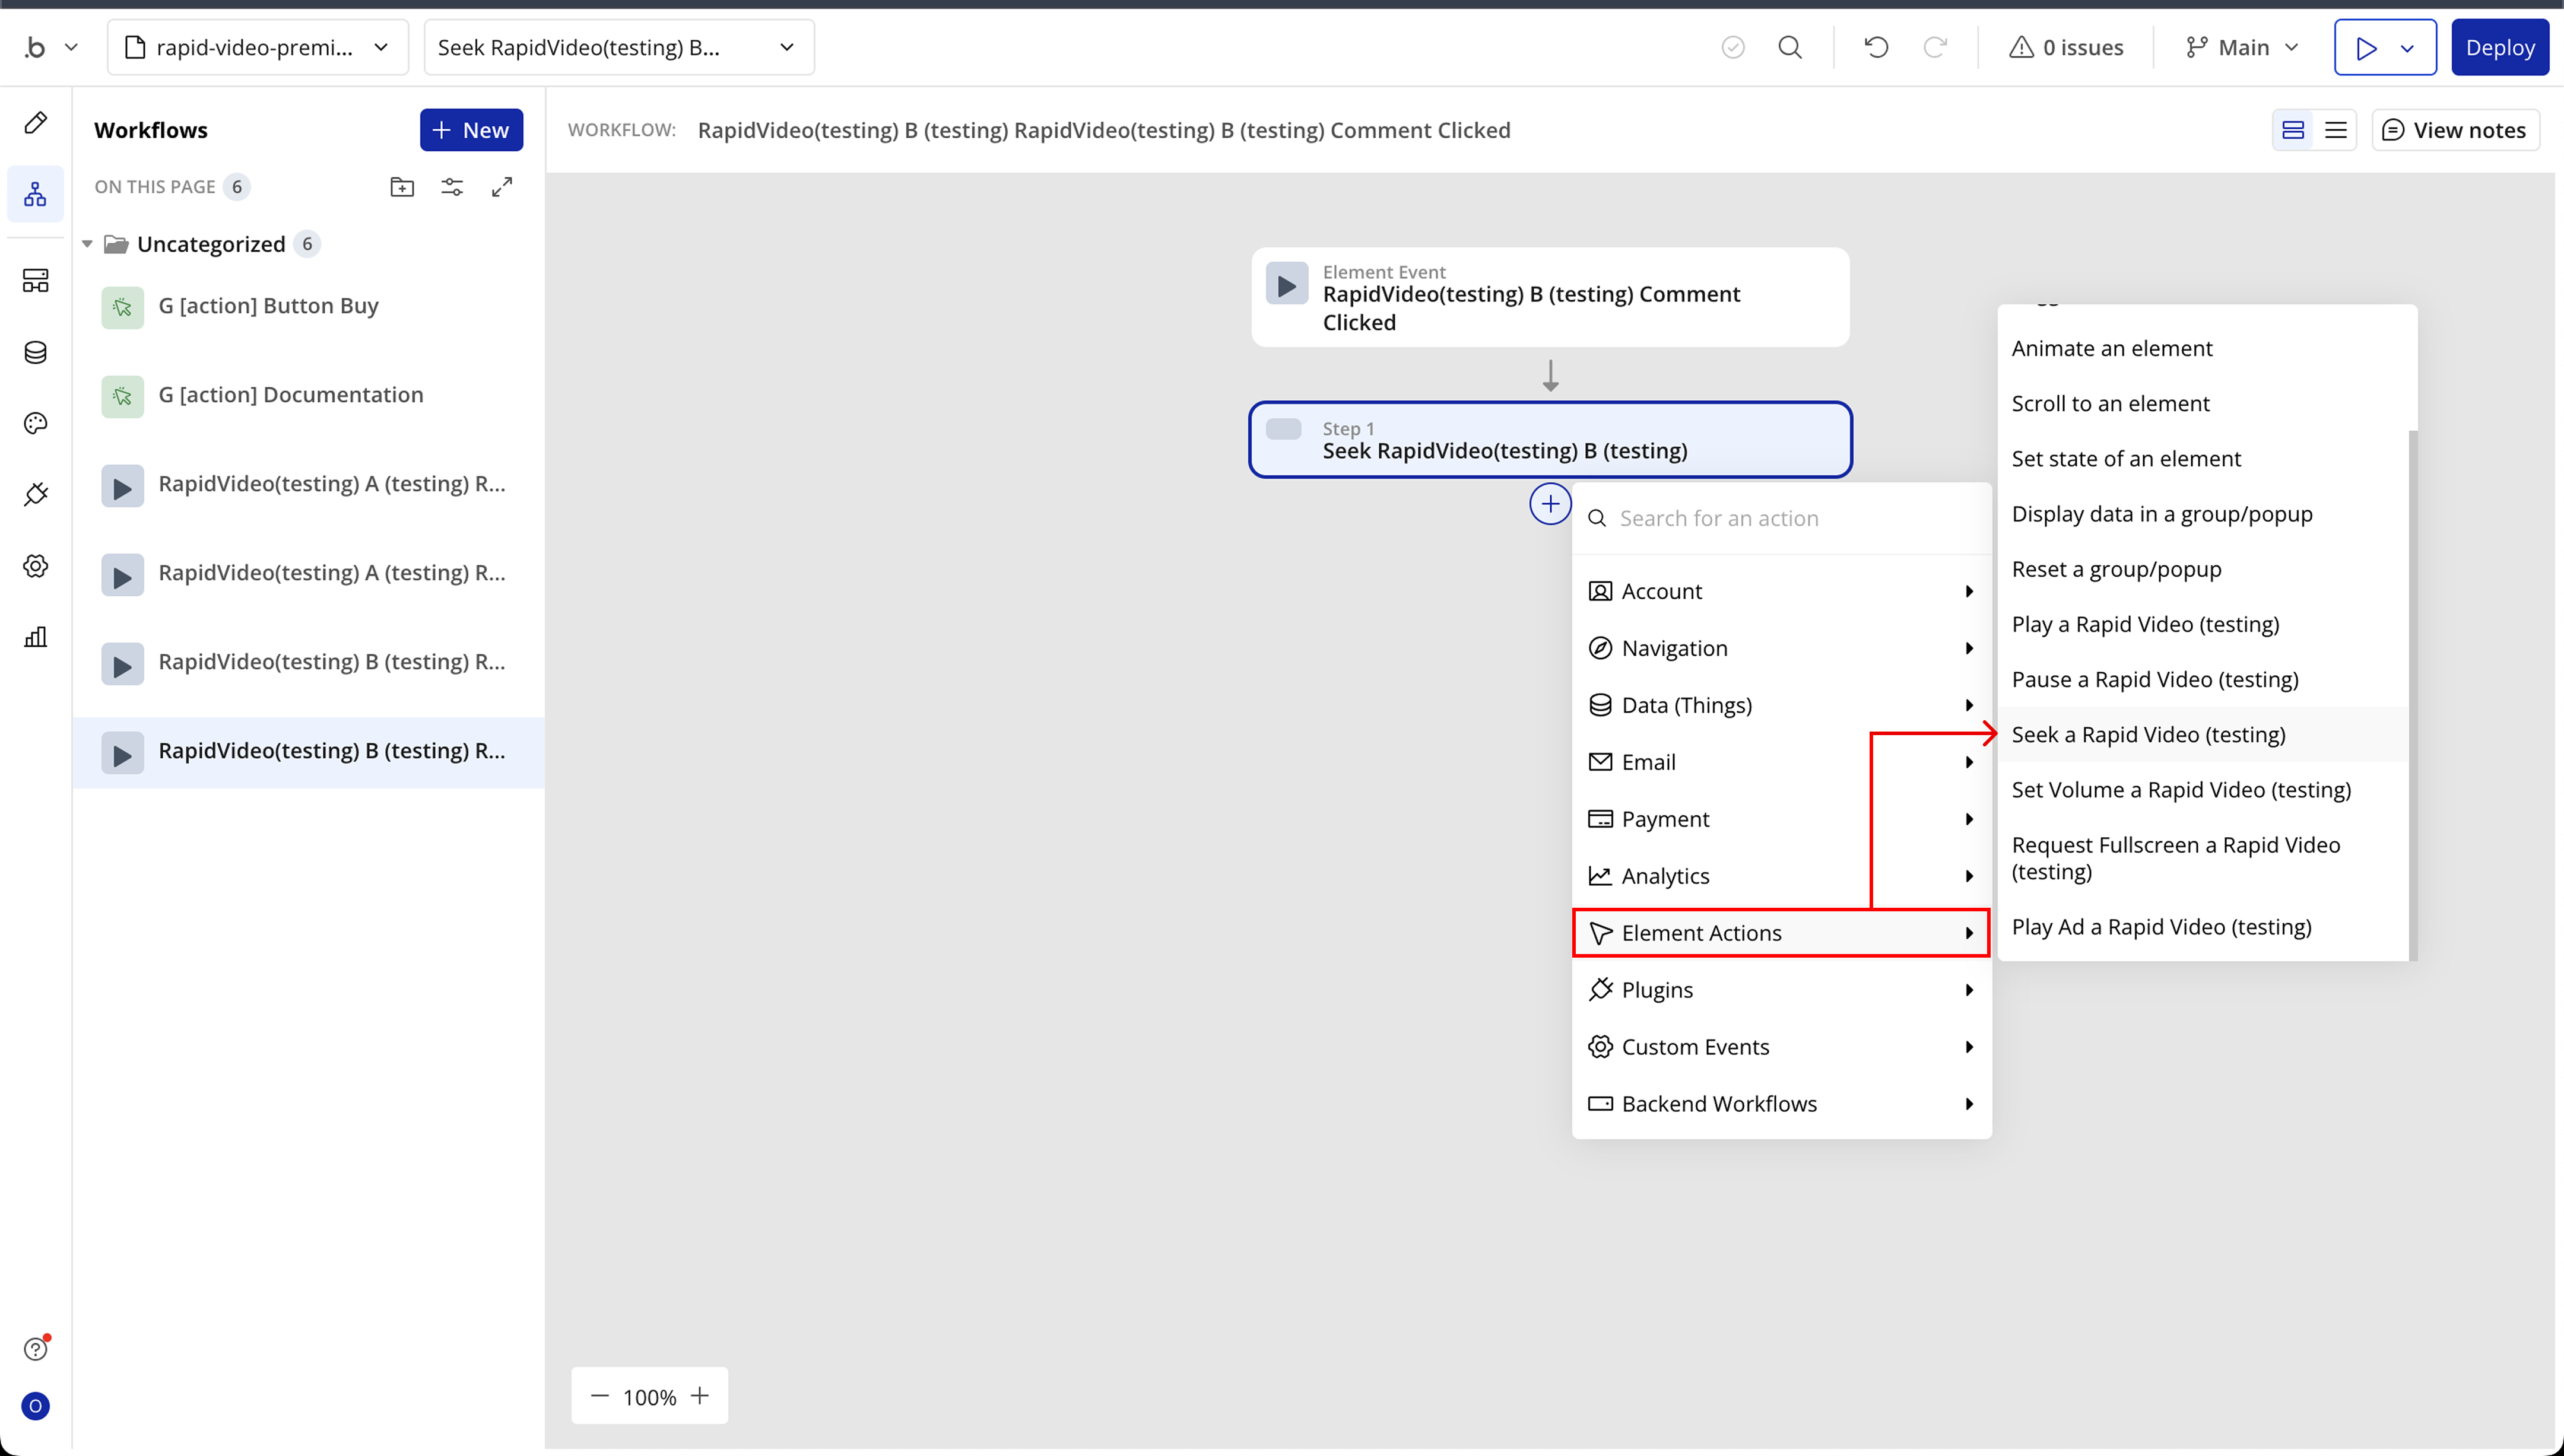Expand workflows panel with arrows icon
Screen dimensions: 2564x1456
(x=502, y=187)
